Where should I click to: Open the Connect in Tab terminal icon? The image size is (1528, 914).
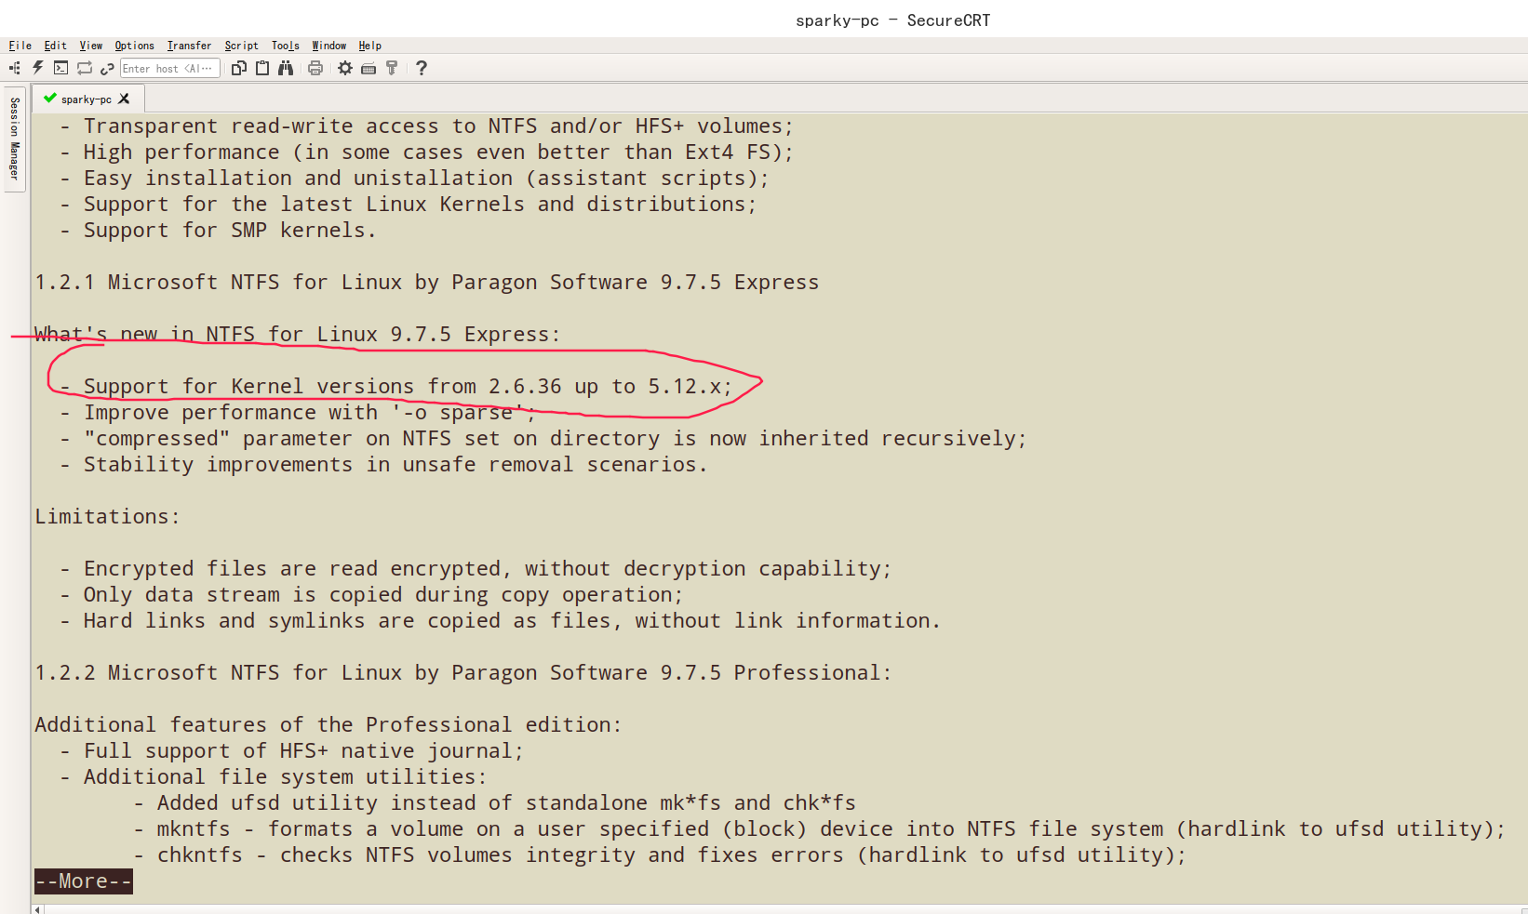point(60,68)
